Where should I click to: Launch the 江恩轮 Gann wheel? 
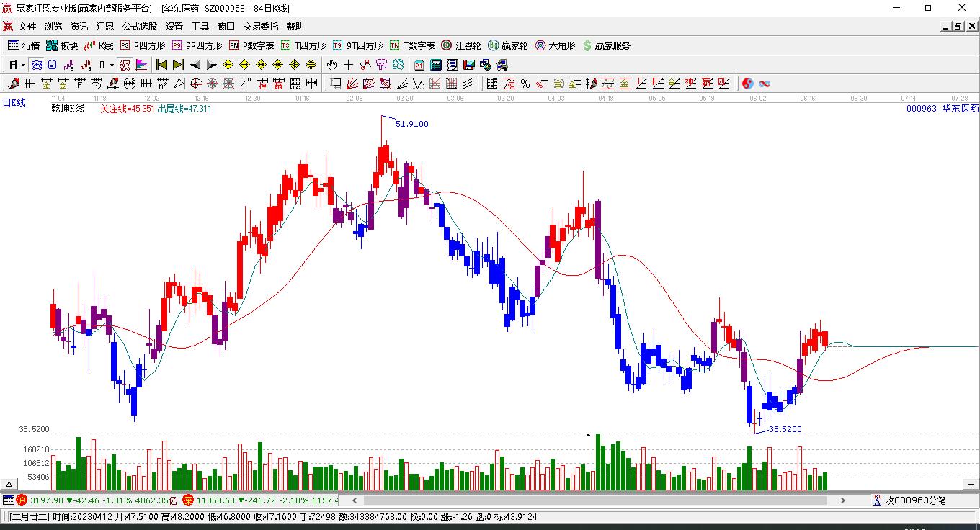coord(461,45)
